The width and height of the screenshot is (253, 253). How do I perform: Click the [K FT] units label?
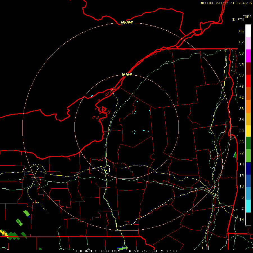238,19
